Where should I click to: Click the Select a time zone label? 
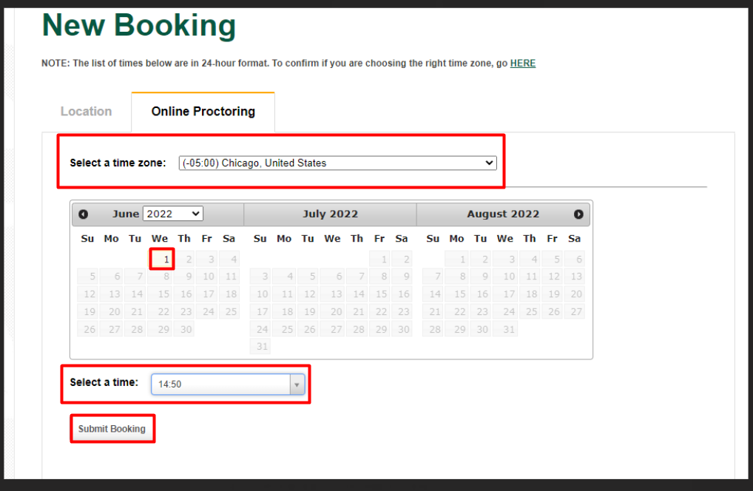click(x=118, y=163)
